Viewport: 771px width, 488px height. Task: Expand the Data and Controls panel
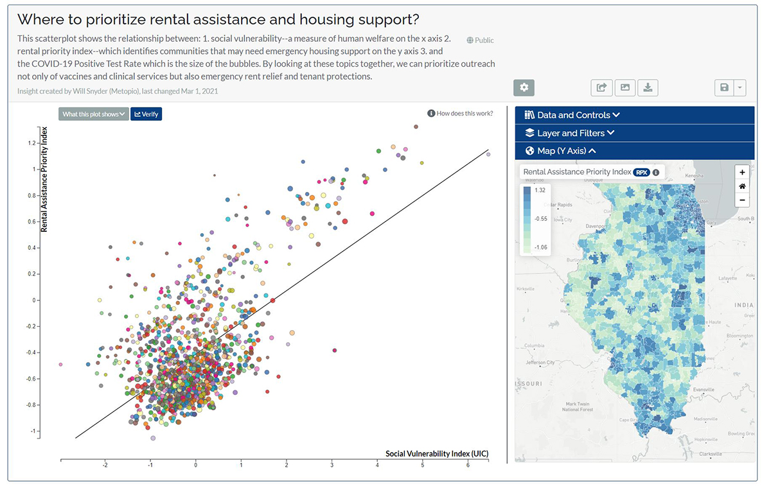click(572, 115)
